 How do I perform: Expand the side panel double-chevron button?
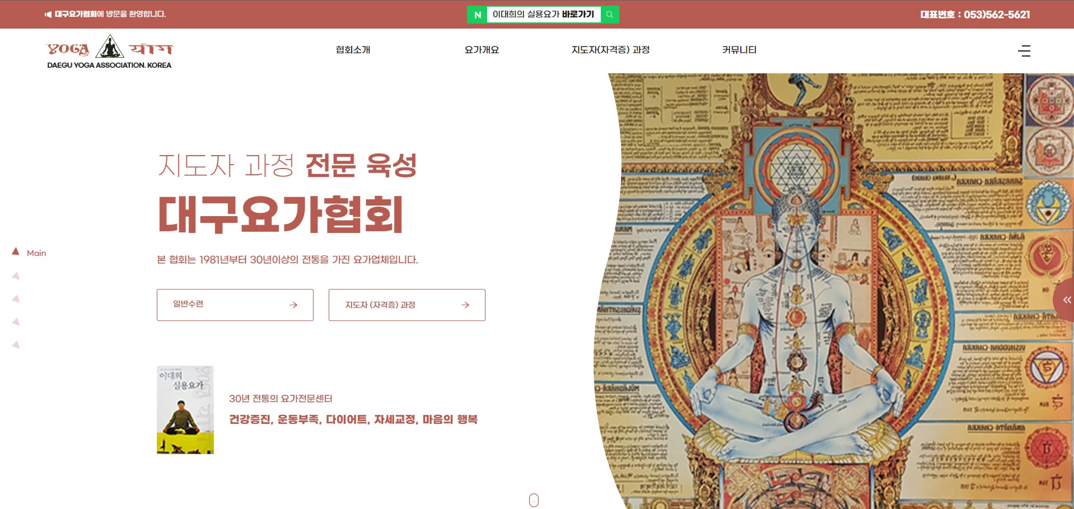[1066, 300]
